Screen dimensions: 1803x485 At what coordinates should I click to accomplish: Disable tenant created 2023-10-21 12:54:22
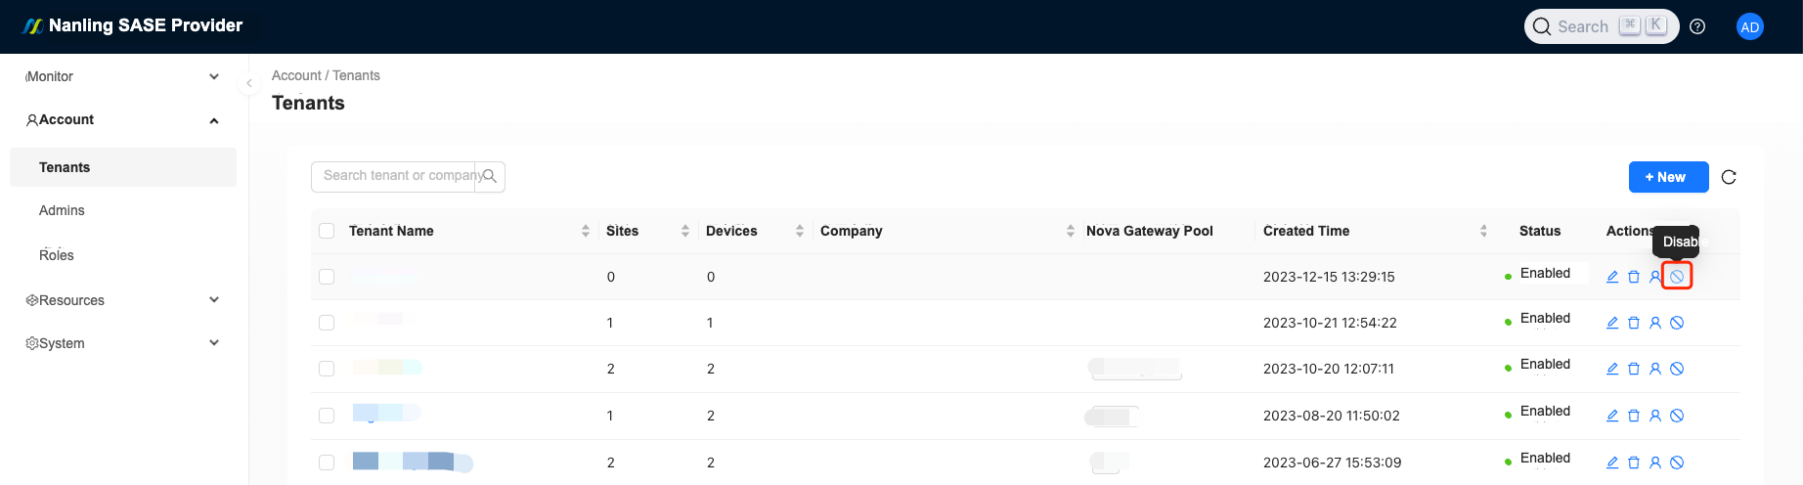point(1677,323)
